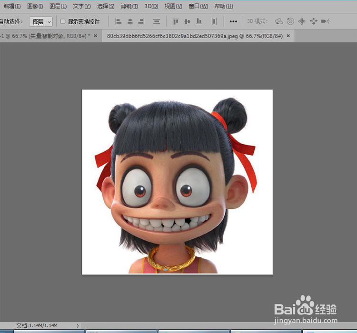Open the 滤镜(T) menu
The height and width of the screenshot is (333, 357).
[129, 6]
